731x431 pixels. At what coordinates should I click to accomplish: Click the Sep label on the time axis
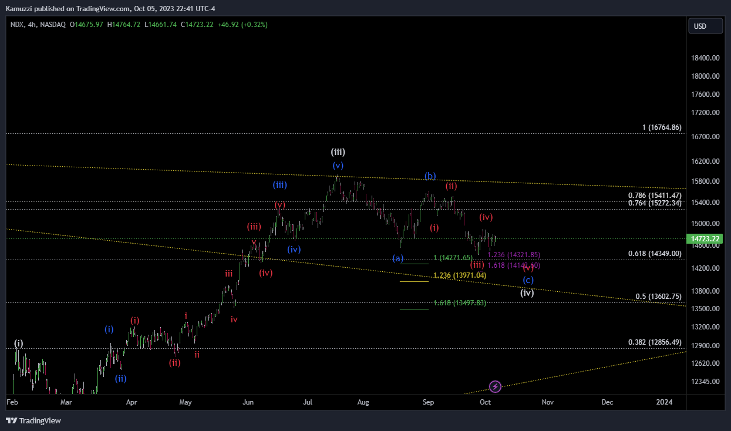429,402
